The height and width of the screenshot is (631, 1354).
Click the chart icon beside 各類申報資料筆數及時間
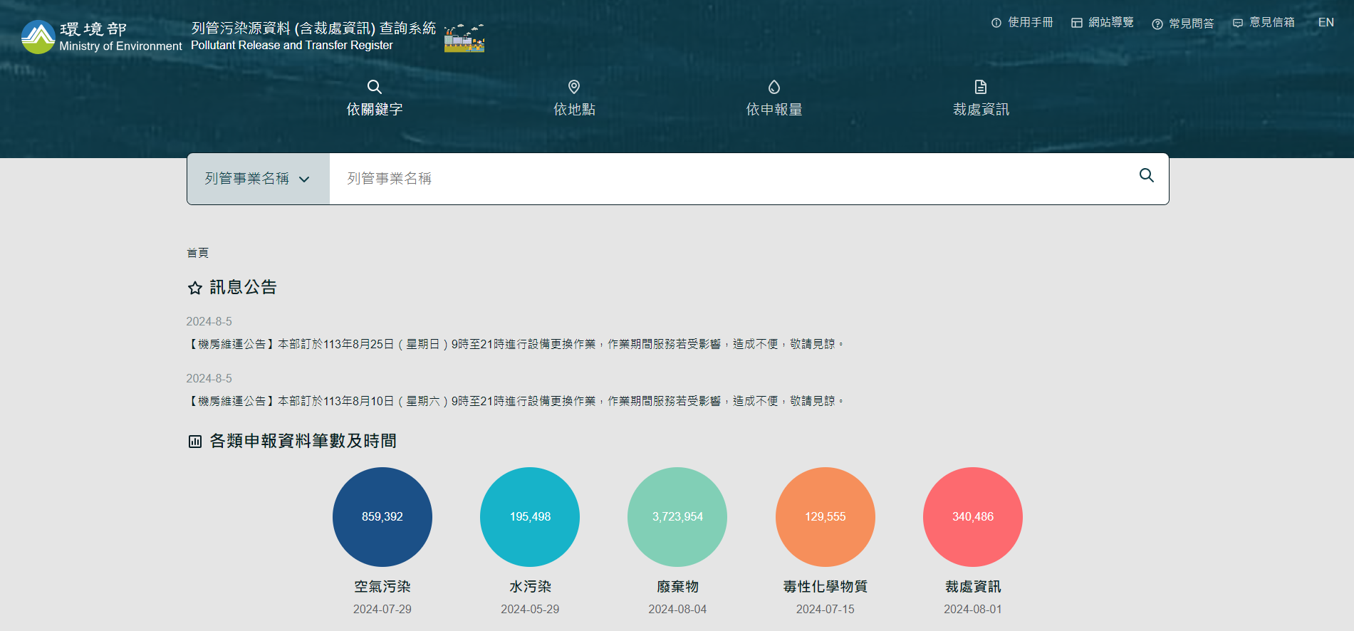coord(195,442)
